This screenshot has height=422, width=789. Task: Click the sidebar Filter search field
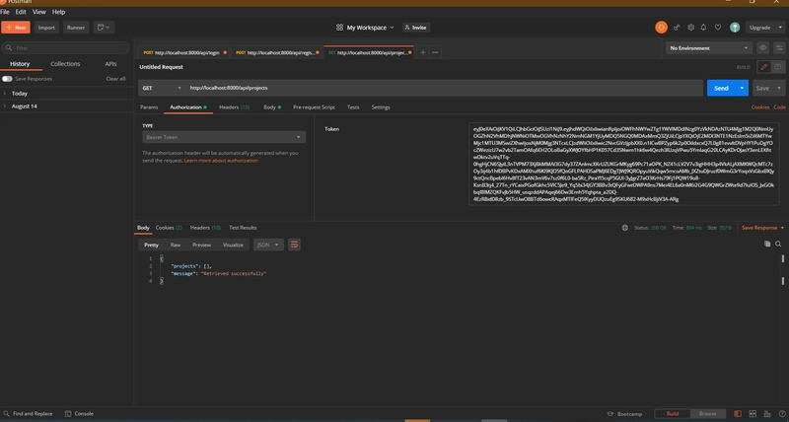click(x=66, y=47)
